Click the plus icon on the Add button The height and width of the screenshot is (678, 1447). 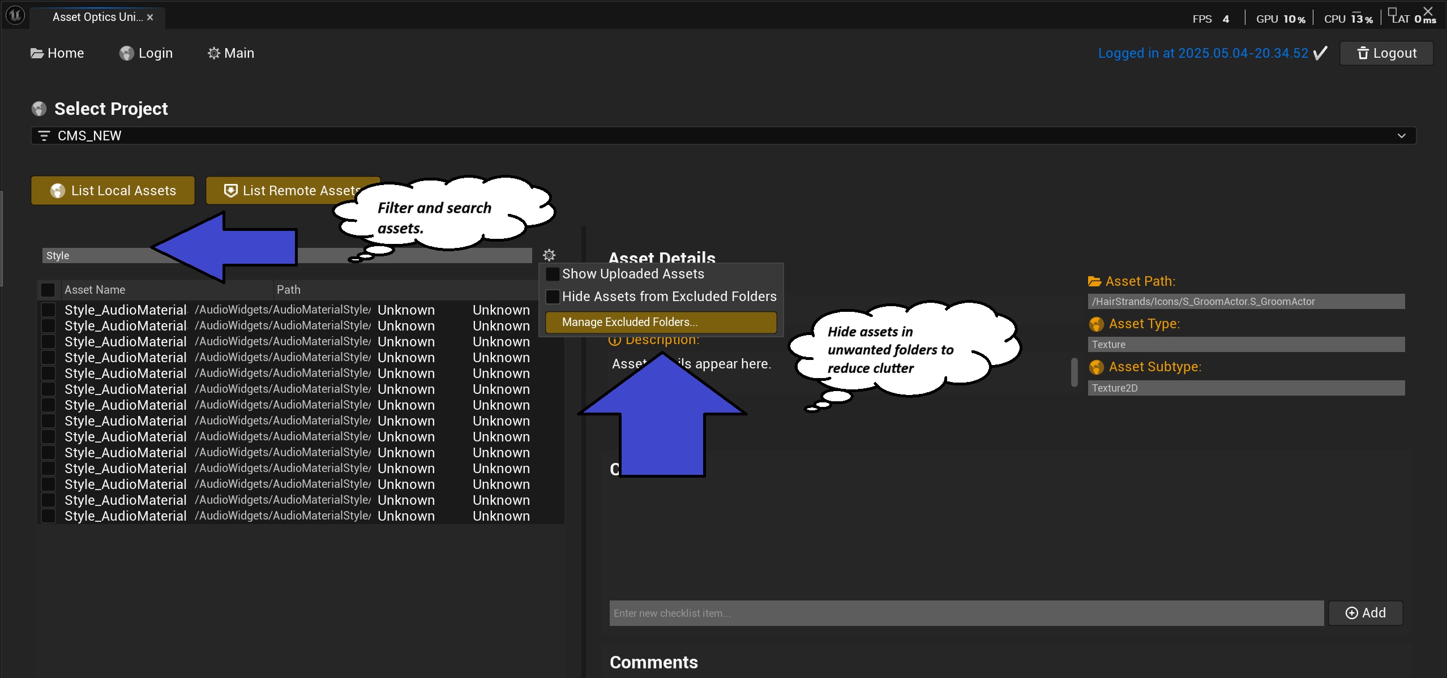tap(1351, 613)
